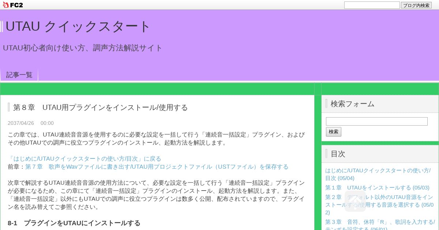Open the UTAU クイックスタート blog title
This screenshot has height=230, width=439.
click(78, 26)
